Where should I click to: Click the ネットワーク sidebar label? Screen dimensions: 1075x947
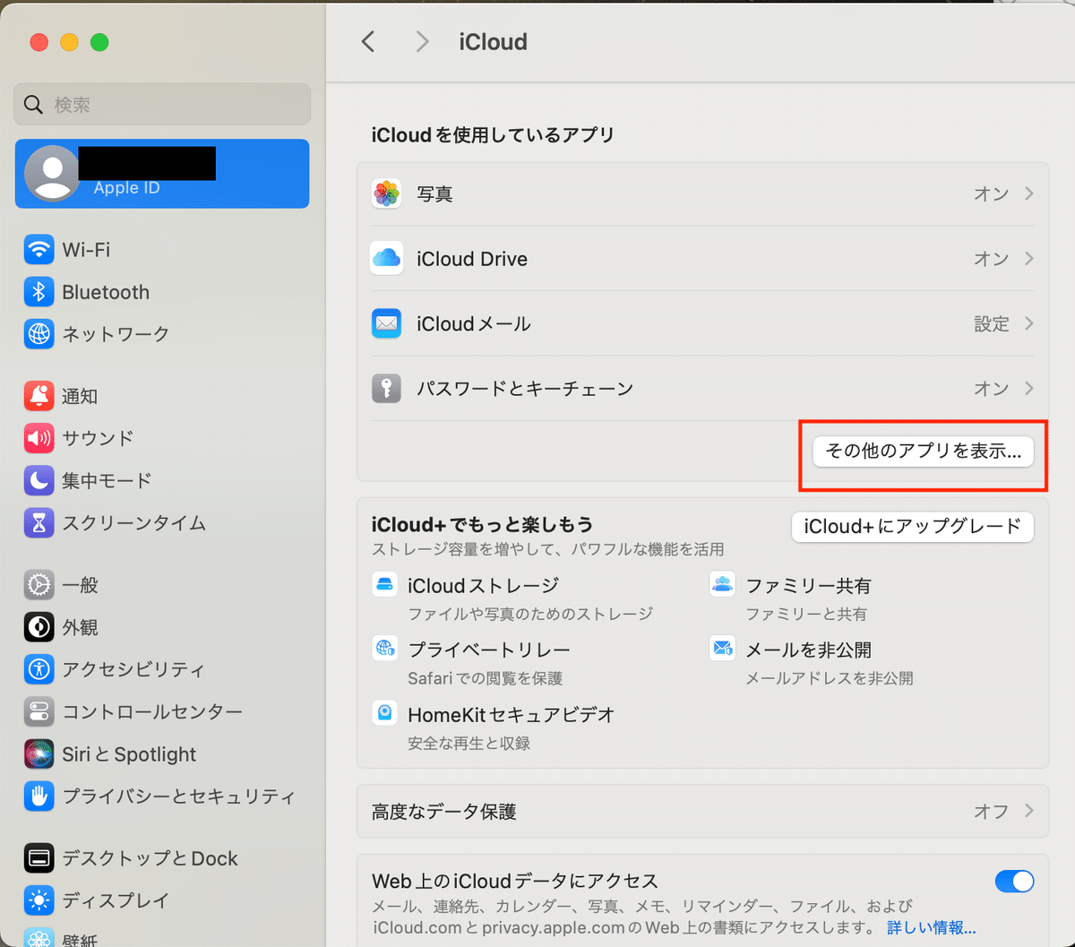click(116, 334)
